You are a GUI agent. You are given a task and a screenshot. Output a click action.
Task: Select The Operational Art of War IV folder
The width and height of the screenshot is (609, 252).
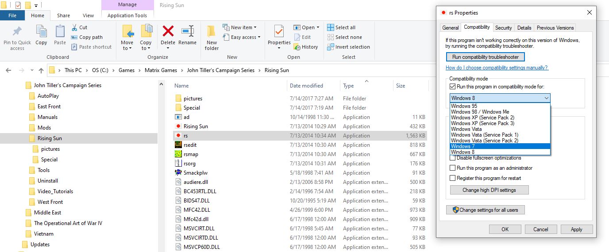point(68,223)
